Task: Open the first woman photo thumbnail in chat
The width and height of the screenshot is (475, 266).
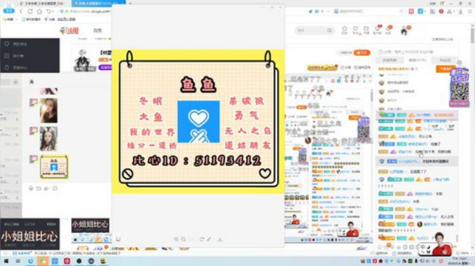Action: coord(48,111)
